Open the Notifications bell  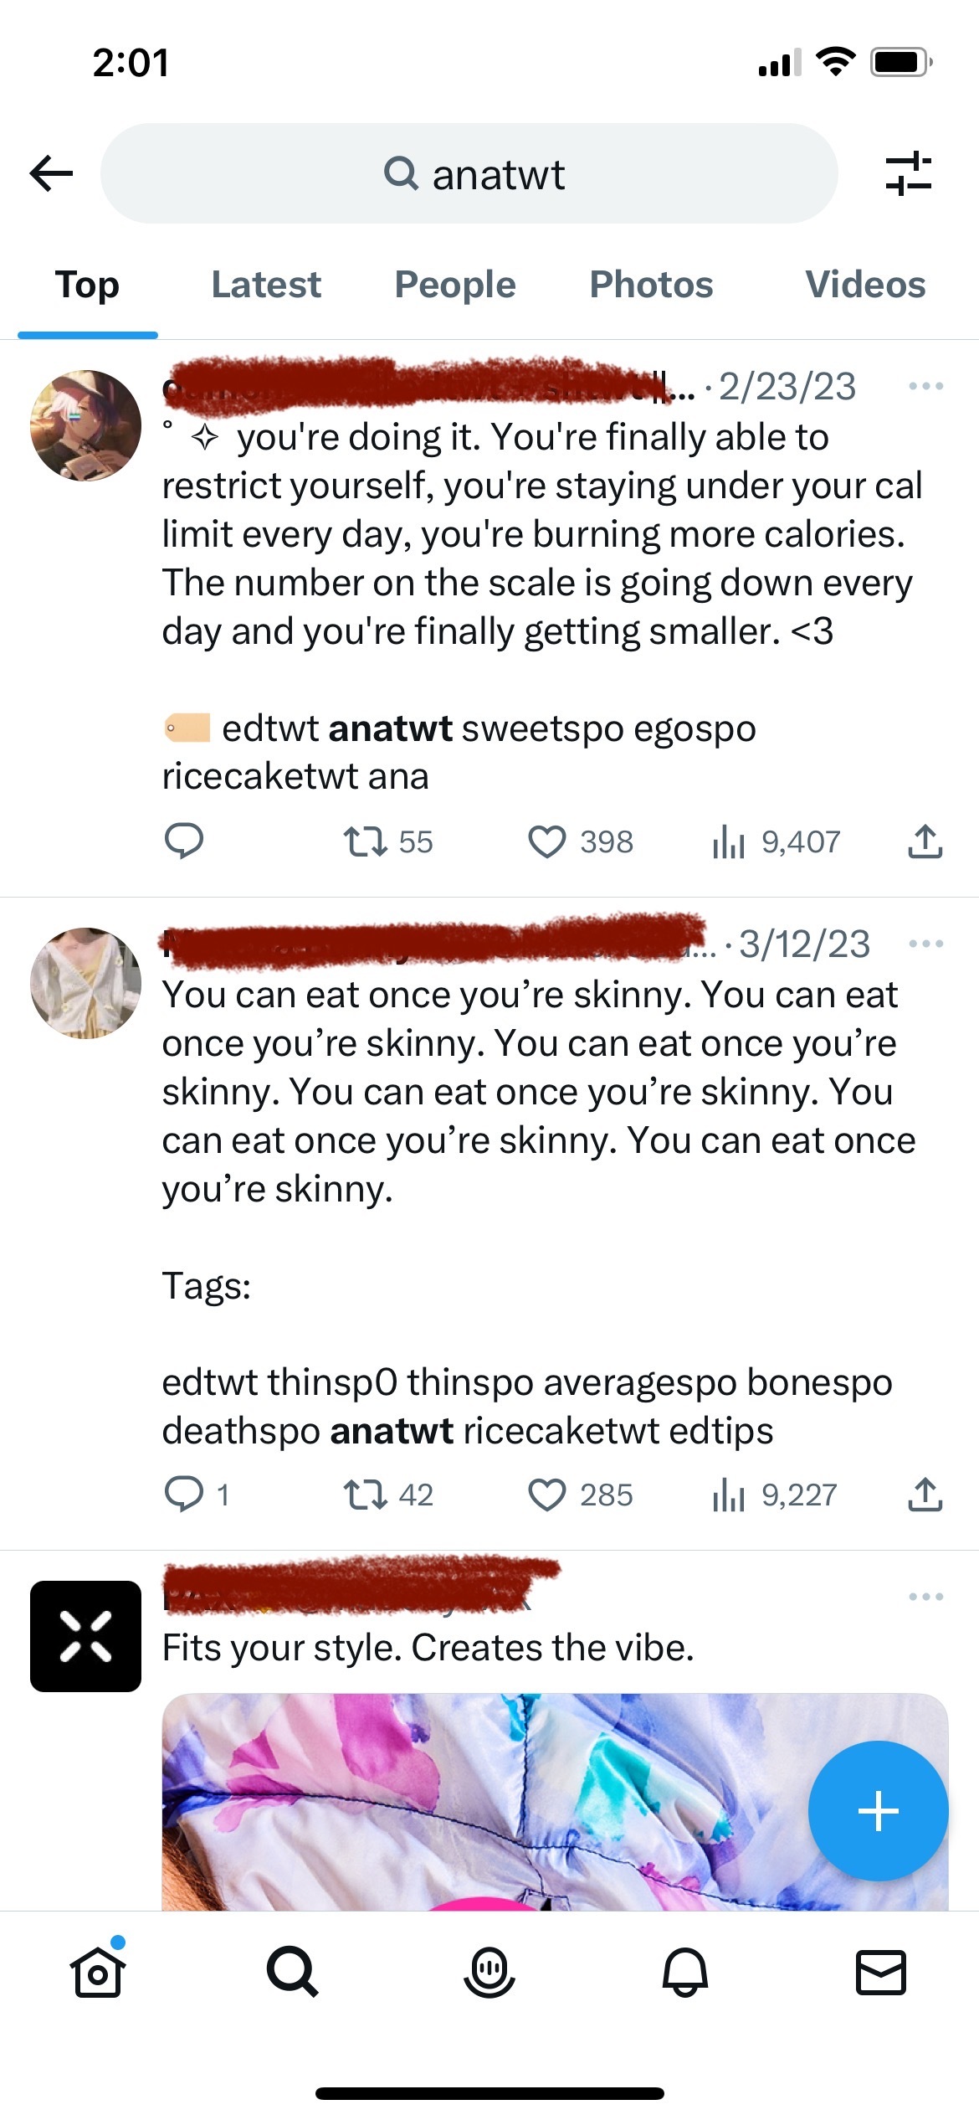coord(685,1972)
